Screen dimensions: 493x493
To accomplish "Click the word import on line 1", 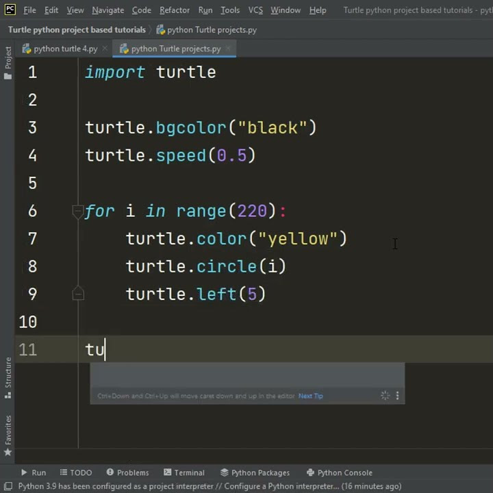I will [x=115, y=73].
